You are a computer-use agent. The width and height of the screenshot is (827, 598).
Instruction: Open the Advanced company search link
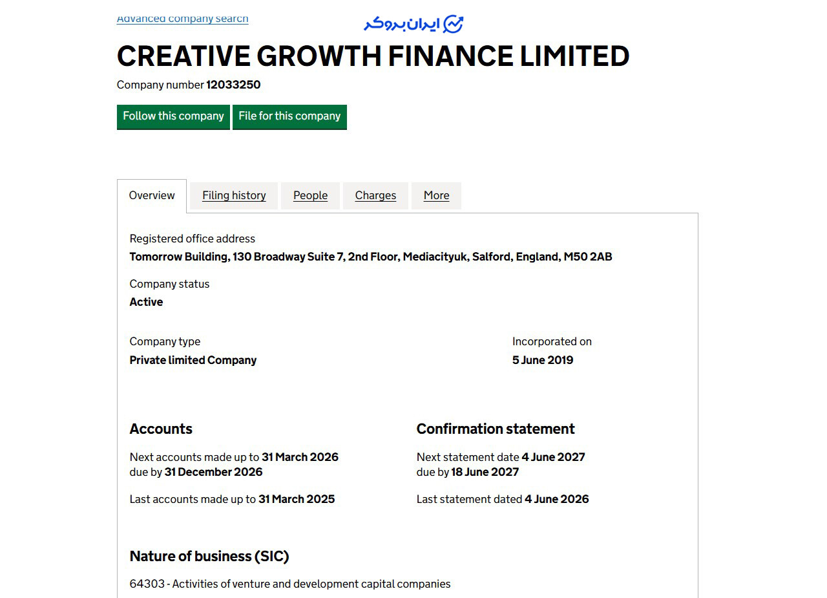[182, 19]
